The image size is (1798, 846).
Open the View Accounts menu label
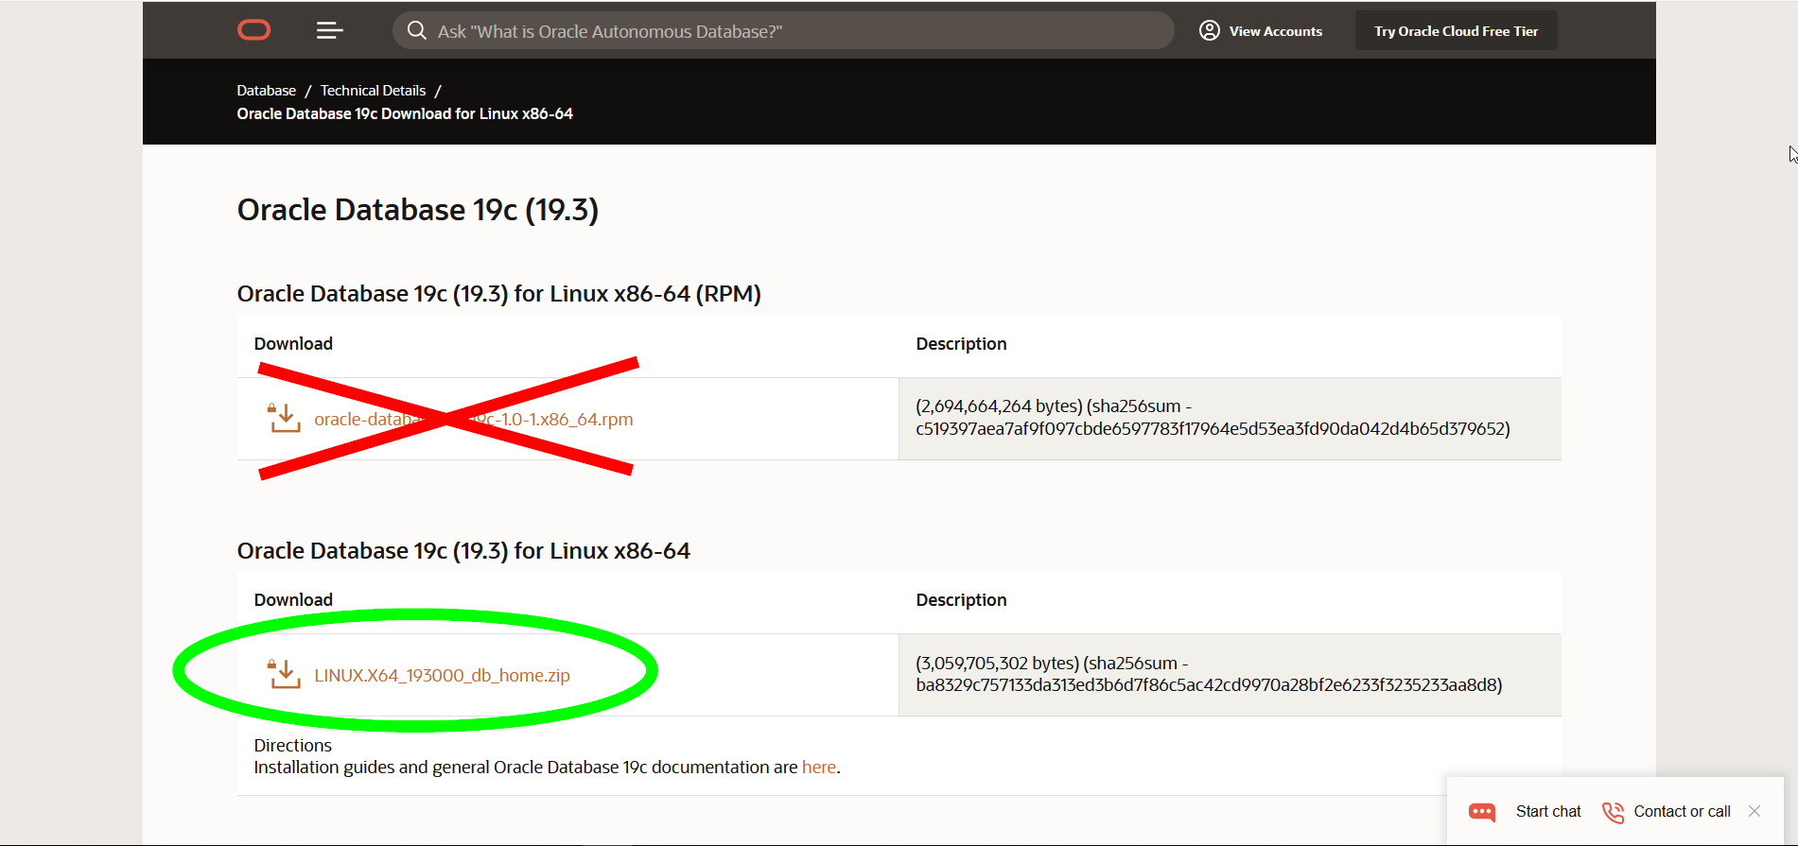pos(1275,31)
